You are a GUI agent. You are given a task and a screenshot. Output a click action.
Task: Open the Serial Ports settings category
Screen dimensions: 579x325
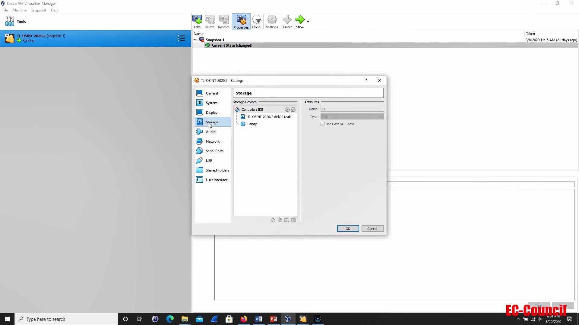[213, 151]
